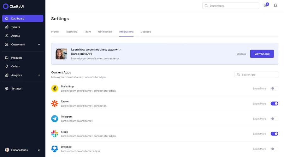Viewport: 284px width, 157px height.
Task: Click the 'Connect Apps' heading
Action: (x=61, y=72)
